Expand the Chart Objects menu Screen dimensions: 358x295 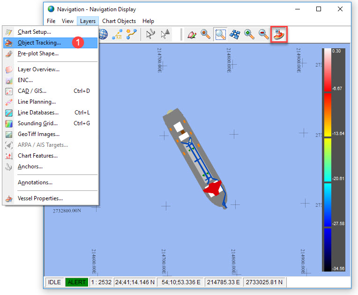[x=119, y=21]
